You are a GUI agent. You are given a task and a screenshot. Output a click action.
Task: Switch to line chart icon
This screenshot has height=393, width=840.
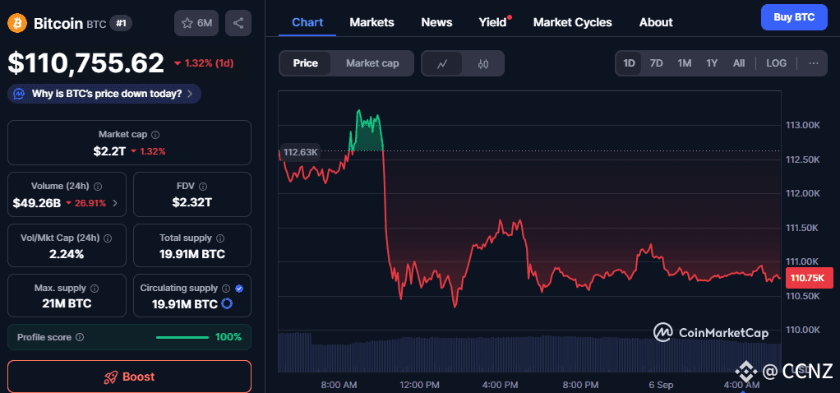[x=442, y=64]
